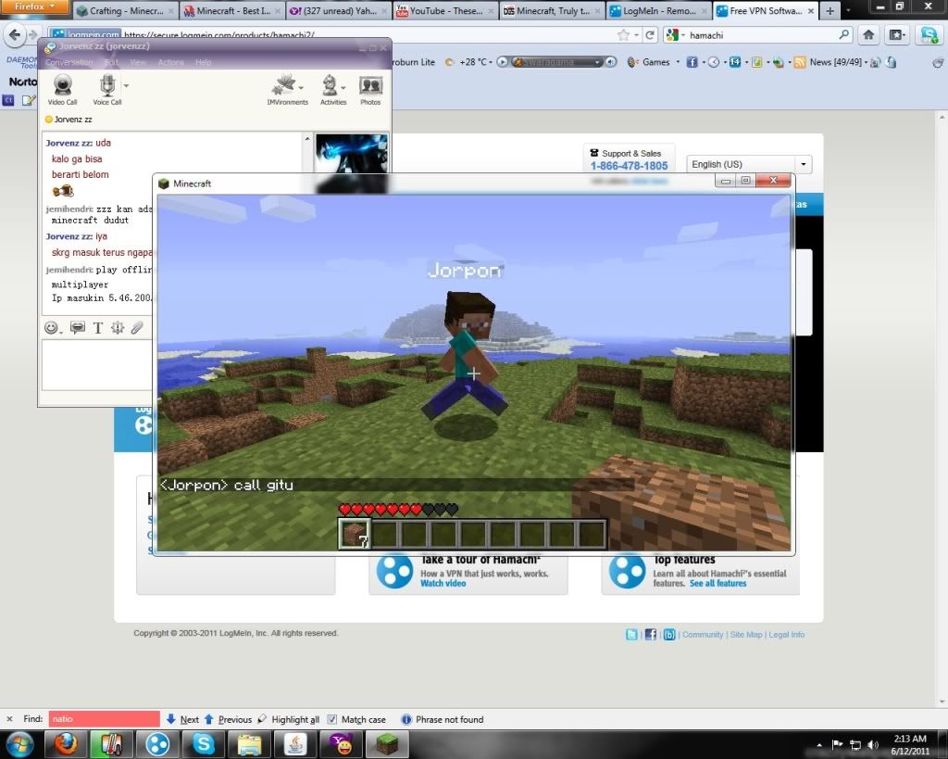
Task: Open a new tab with the plus button
Action: (830, 11)
